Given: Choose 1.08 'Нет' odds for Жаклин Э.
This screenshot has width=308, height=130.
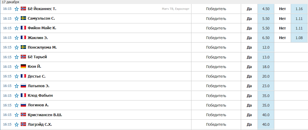Looking at the screenshot, I should coord(299,38).
